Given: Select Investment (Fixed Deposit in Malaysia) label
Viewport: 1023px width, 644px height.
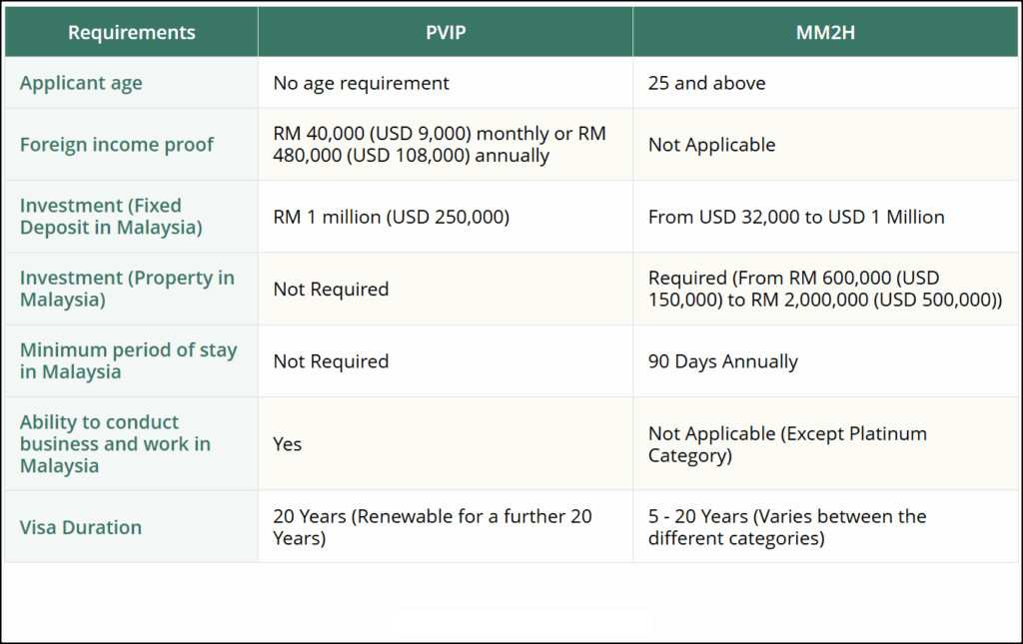Looking at the screenshot, I should [x=111, y=217].
